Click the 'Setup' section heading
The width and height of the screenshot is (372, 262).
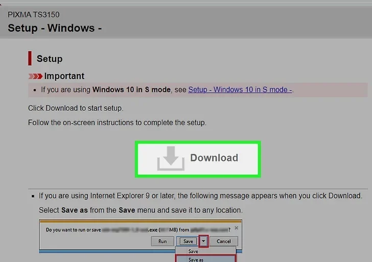50,59
